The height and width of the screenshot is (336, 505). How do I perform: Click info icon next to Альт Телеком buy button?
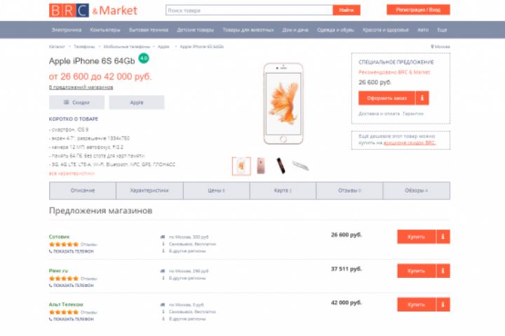tap(443, 304)
